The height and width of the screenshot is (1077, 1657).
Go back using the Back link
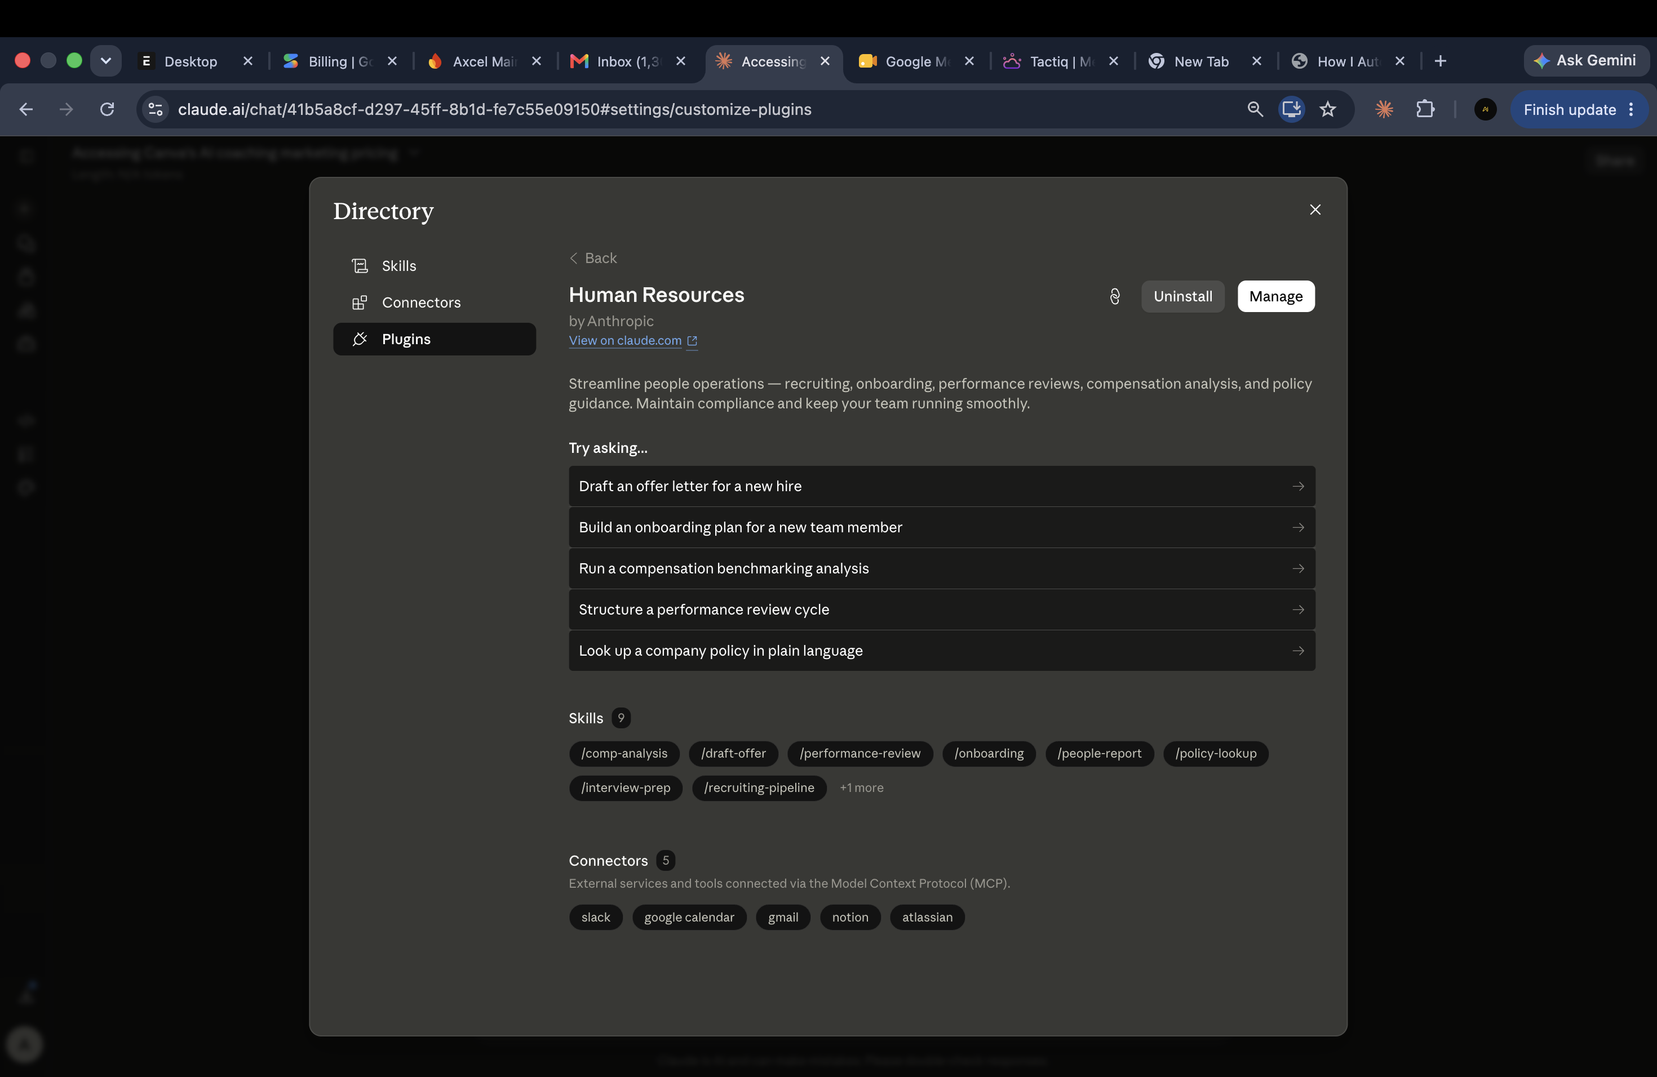593,258
